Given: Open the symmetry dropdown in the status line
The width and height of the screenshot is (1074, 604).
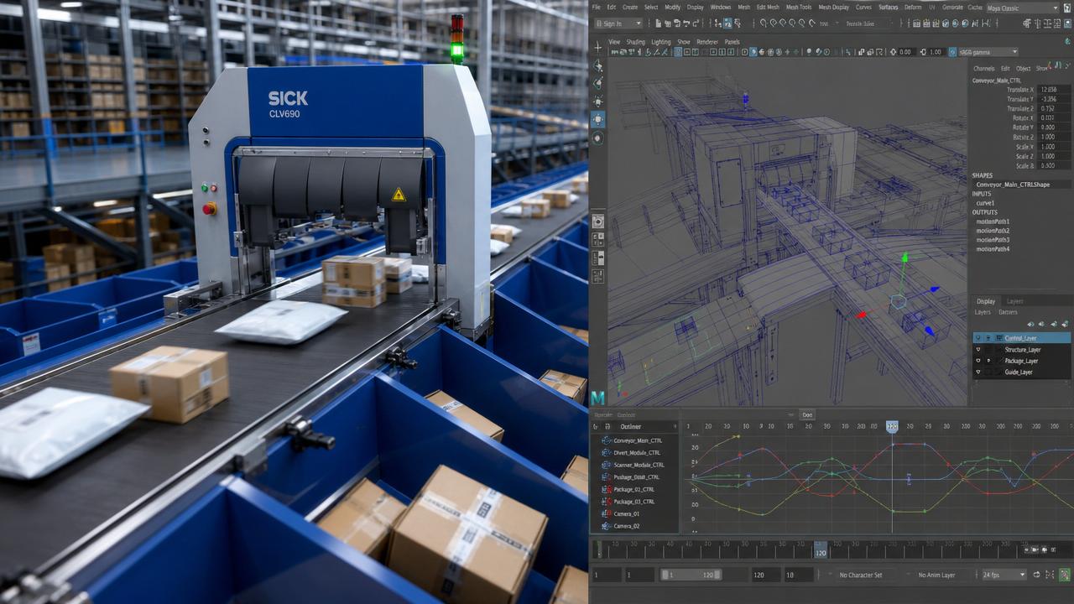Looking at the screenshot, I should pos(868,23).
